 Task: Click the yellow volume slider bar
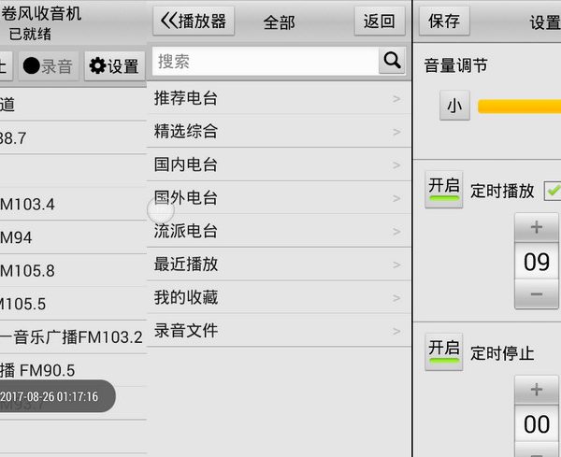click(x=519, y=107)
